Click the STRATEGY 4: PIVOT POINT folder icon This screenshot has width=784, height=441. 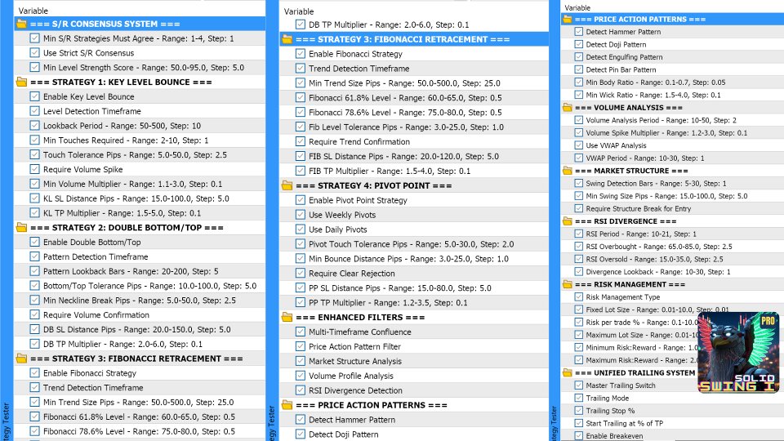click(287, 185)
